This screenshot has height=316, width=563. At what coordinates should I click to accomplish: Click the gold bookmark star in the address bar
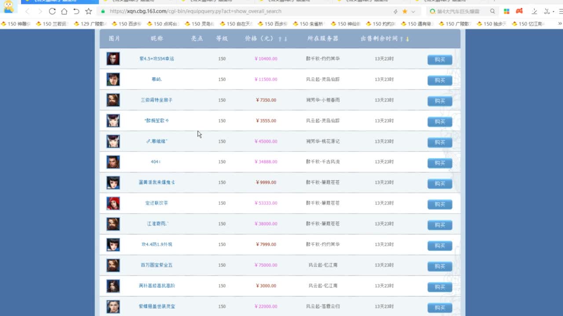(x=405, y=11)
